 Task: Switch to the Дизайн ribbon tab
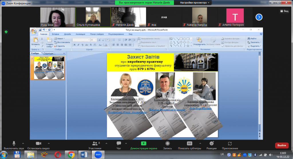pyautogui.click(x=68, y=34)
